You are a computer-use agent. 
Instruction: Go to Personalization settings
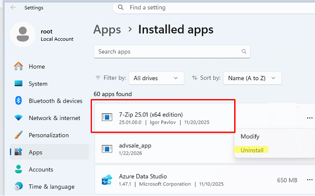[x=49, y=135]
